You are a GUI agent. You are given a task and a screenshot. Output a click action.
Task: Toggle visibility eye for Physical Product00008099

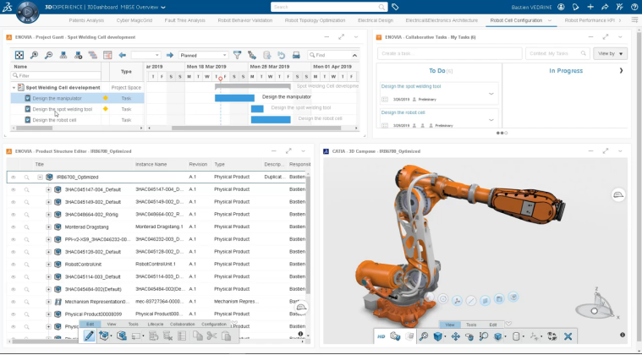click(x=13, y=314)
